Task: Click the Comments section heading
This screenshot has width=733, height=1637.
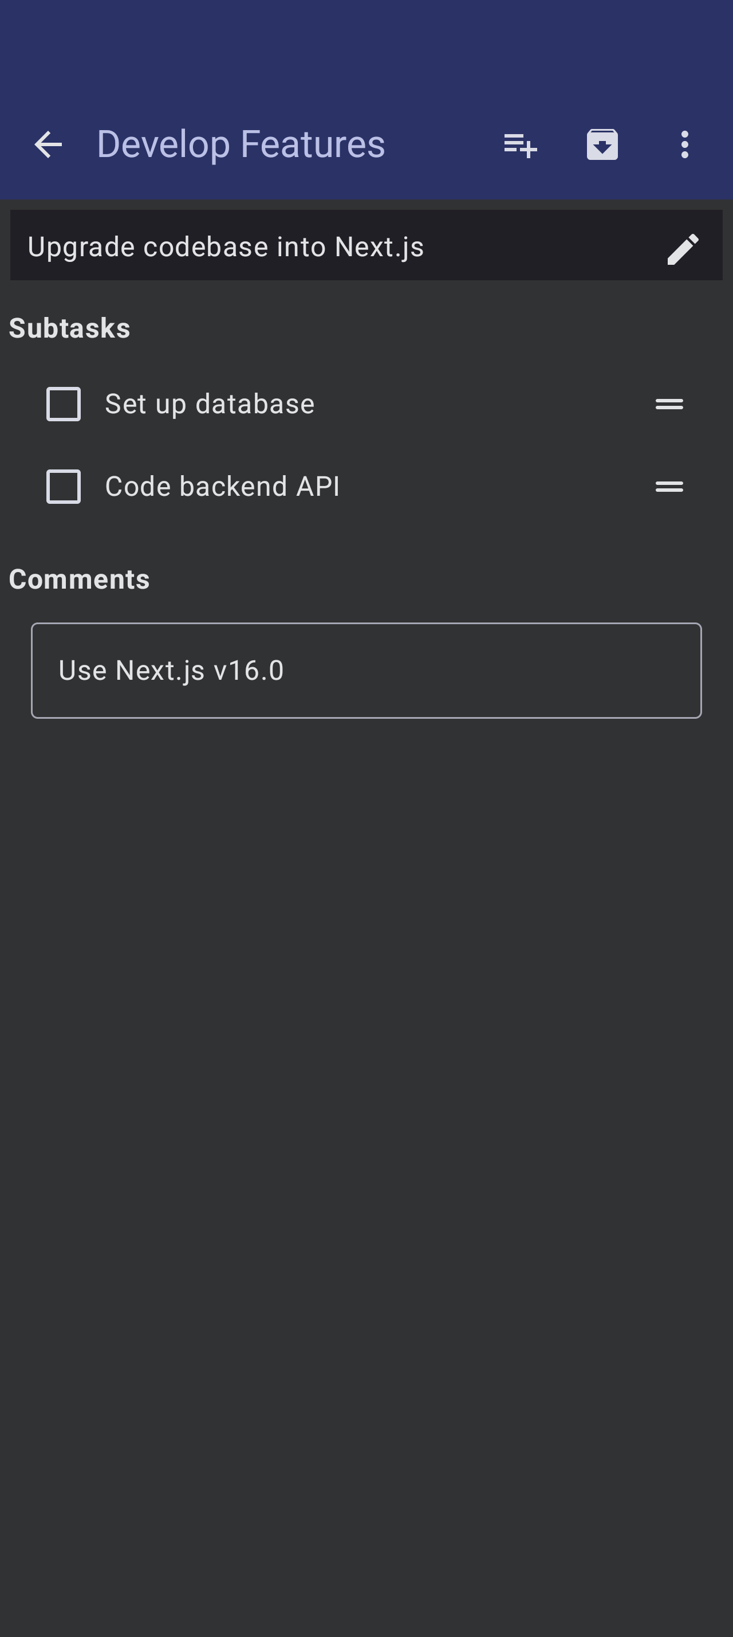Action: pyautogui.click(x=80, y=579)
